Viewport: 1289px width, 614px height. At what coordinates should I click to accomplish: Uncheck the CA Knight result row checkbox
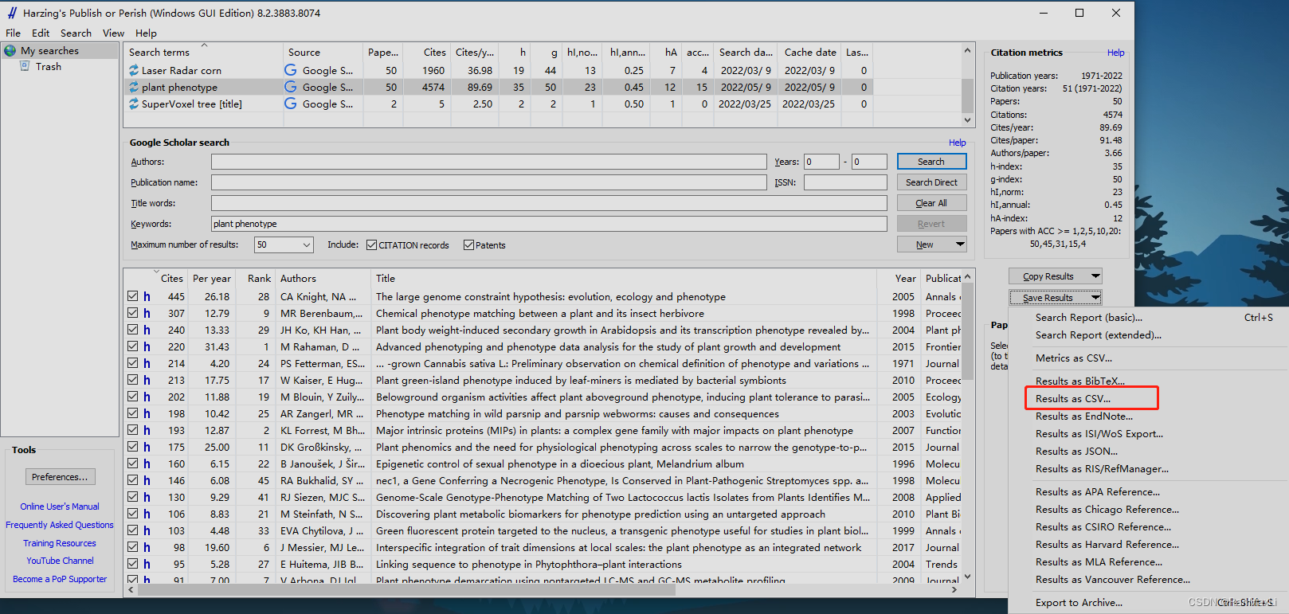tap(132, 296)
